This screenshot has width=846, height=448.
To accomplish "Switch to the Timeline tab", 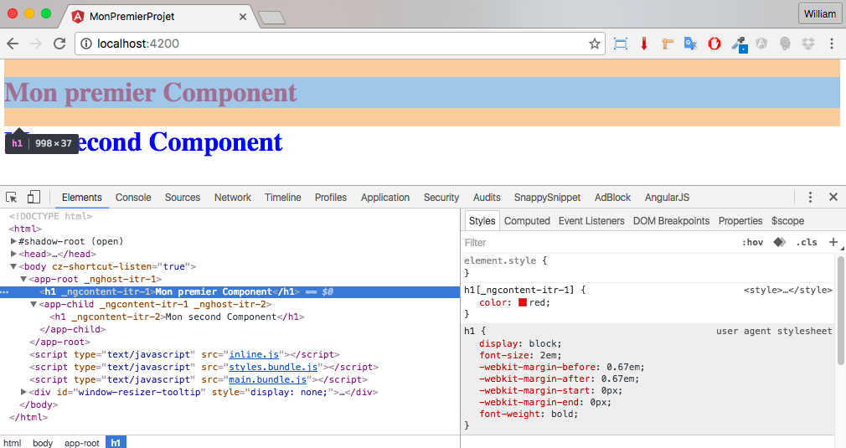I will tap(283, 198).
